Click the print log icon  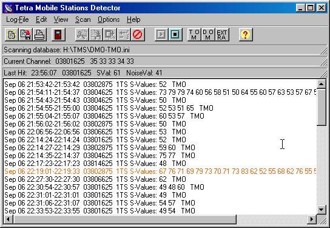(39, 35)
